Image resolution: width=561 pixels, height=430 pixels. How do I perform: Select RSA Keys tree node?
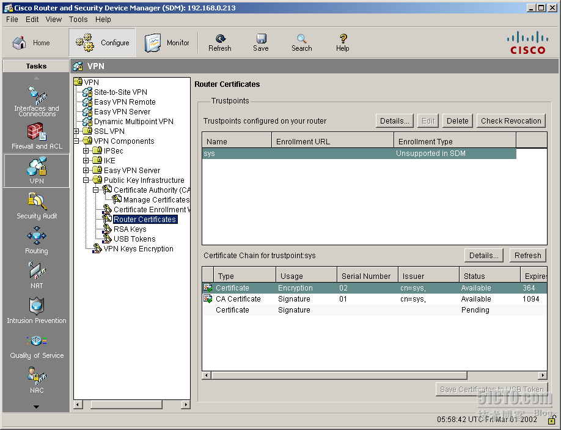click(x=130, y=229)
